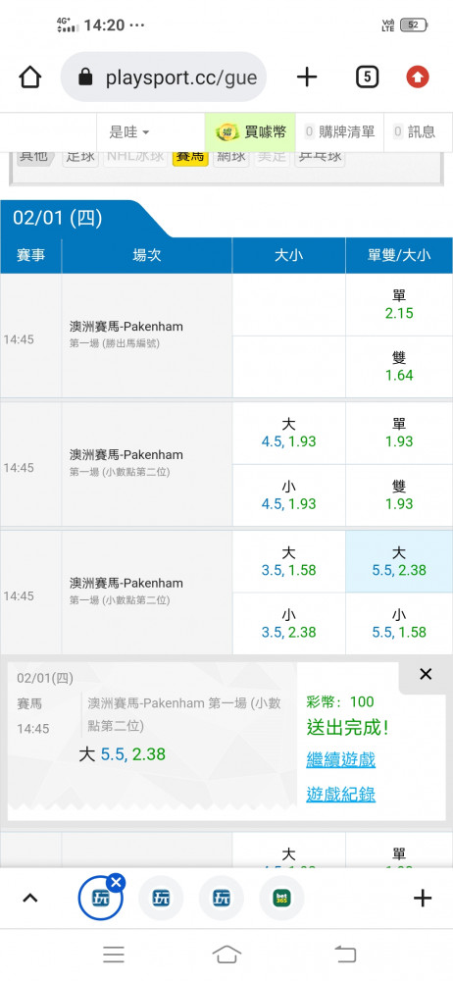
Task: Select 單 2.15 odds option
Action: pos(399,305)
